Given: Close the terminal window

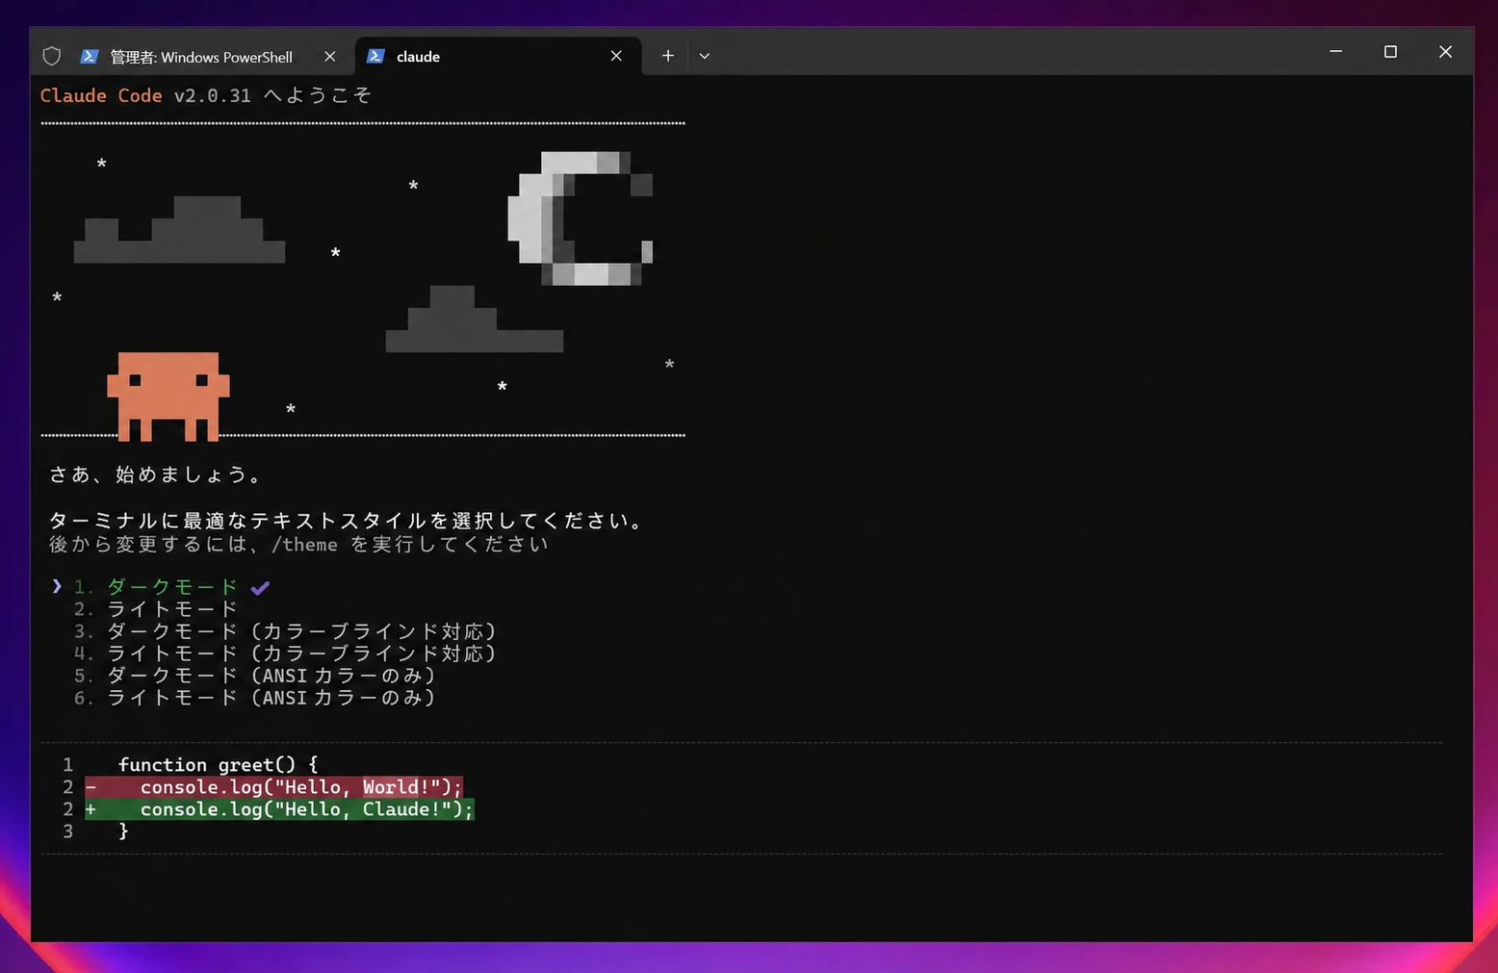Looking at the screenshot, I should point(1445,52).
